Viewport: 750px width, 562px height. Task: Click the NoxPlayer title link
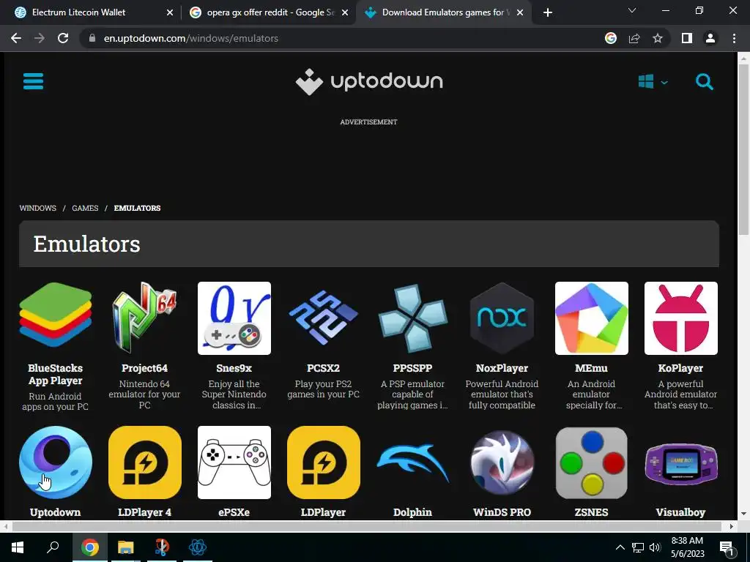tap(502, 368)
